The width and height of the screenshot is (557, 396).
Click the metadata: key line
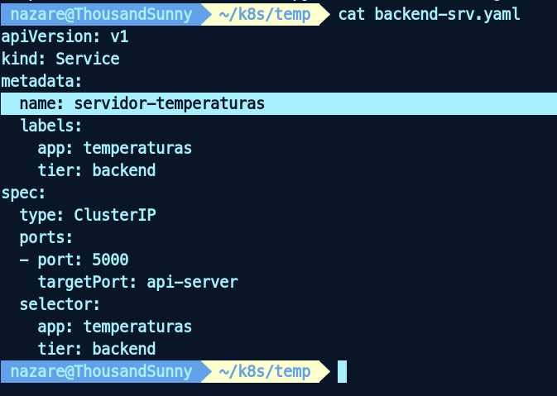point(41,82)
